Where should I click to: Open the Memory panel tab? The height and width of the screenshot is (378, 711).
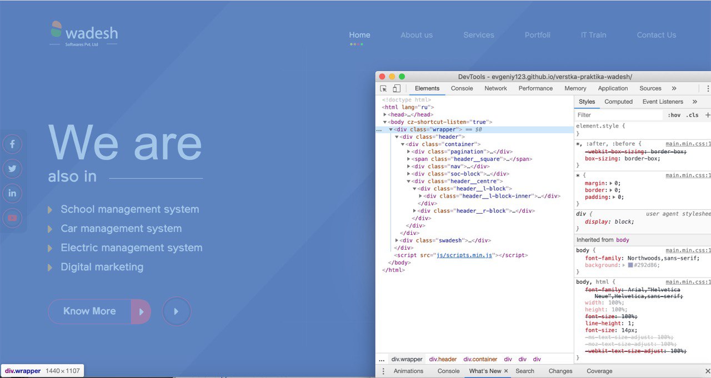(x=575, y=88)
